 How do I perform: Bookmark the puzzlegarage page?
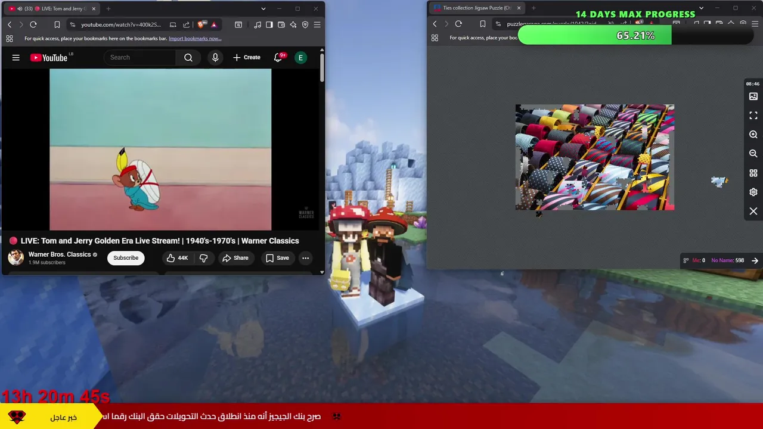482,24
